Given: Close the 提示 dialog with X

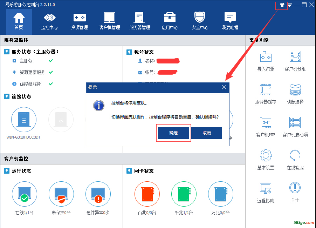Looking at the screenshot, I should (224, 87).
